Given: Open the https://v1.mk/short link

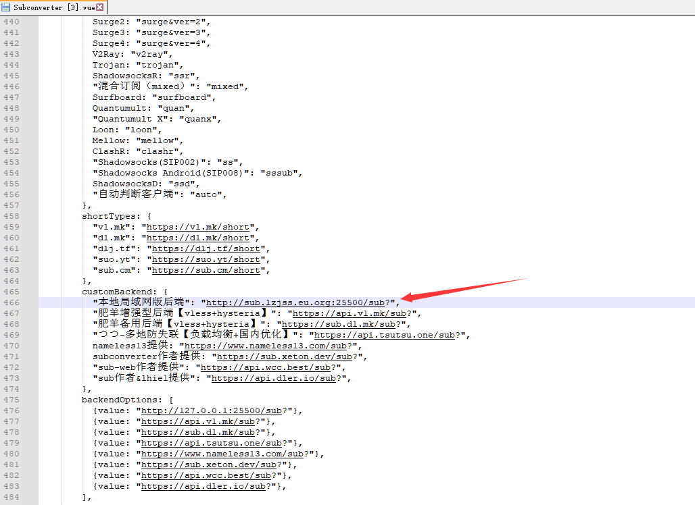Looking at the screenshot, I should click(197, 227).
